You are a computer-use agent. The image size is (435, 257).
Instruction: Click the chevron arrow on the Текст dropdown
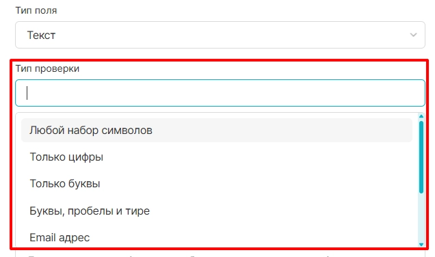coord(413,35)
